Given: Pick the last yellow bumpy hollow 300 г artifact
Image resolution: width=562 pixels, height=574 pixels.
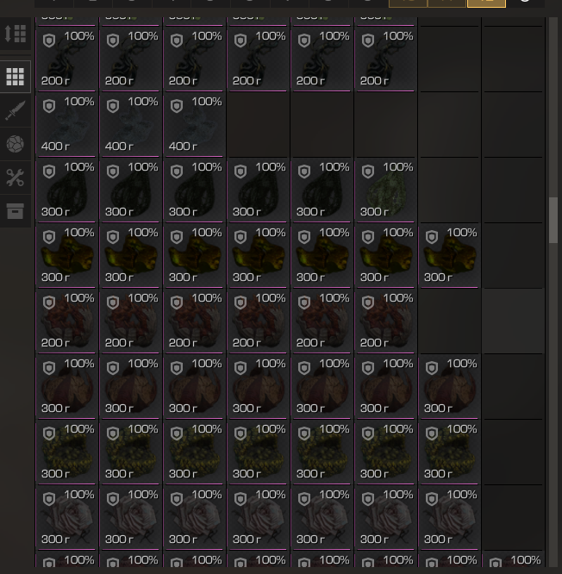Looking at the screenshot, I should (x=449, y=452).
